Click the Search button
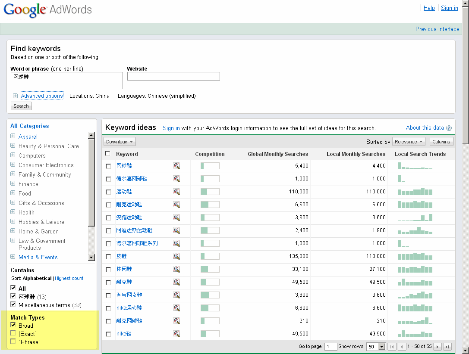The width and height of the screenshot is (469, 354). click(x=21, y=106)
